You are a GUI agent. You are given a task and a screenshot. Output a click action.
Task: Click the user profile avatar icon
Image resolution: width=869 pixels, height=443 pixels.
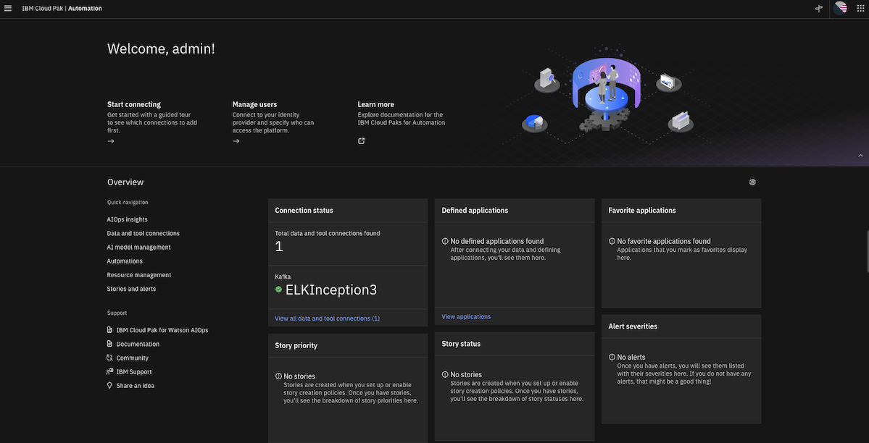tap(840, 9)
